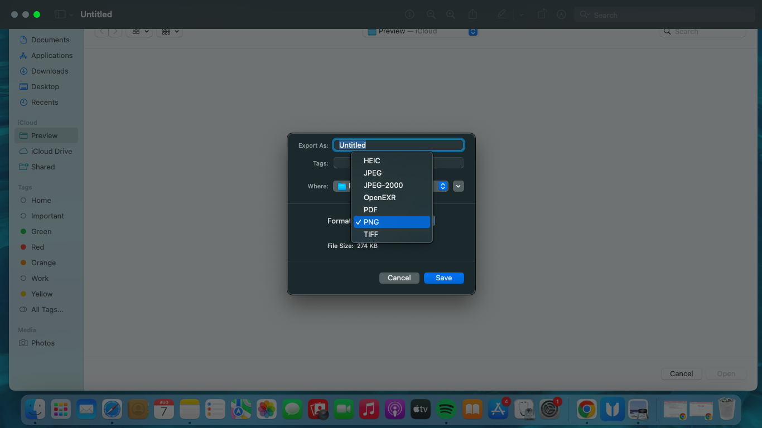Open Shared in the sidebar
This screenshot has height=428, width=762.
[46, 167]
